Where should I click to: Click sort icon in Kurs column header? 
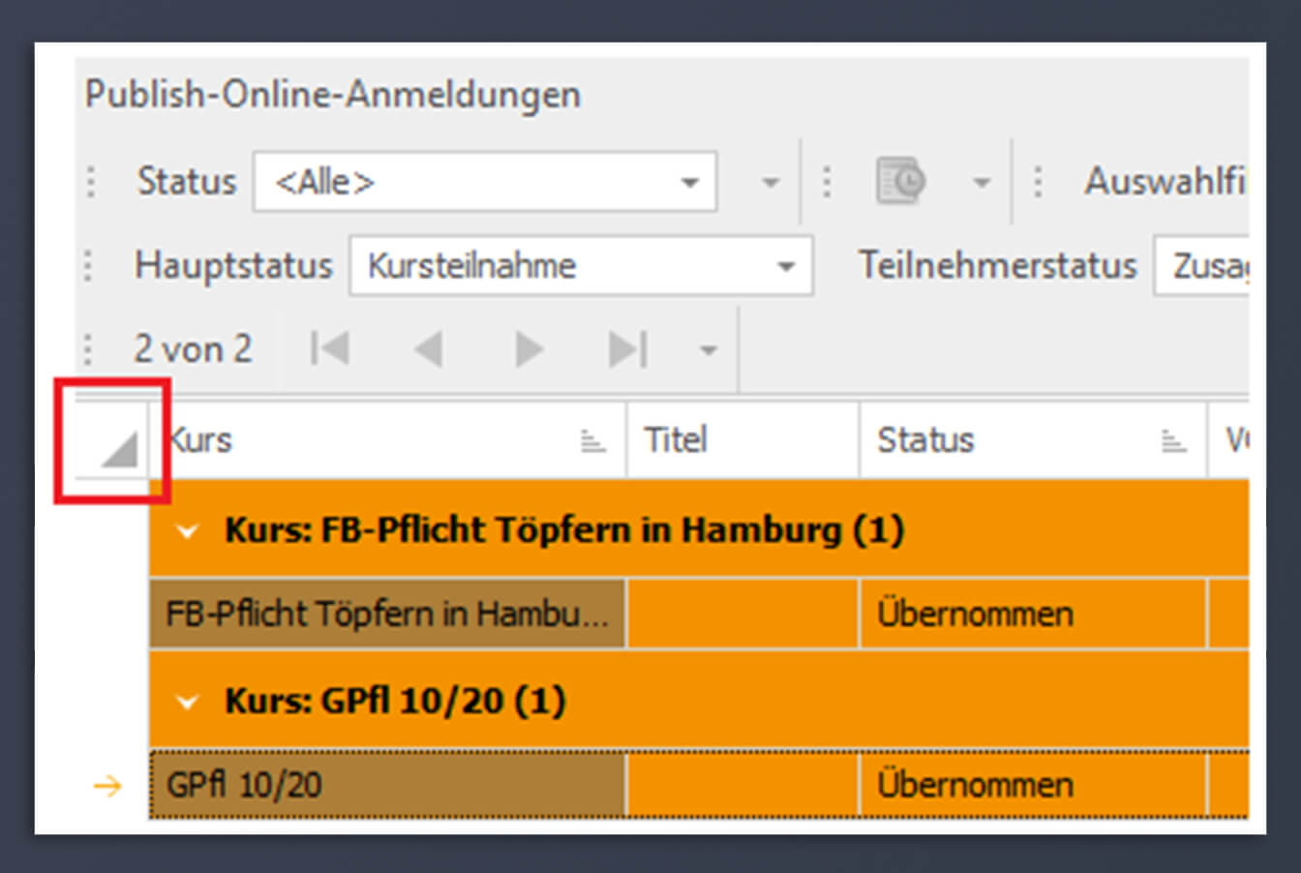(592, 442)
